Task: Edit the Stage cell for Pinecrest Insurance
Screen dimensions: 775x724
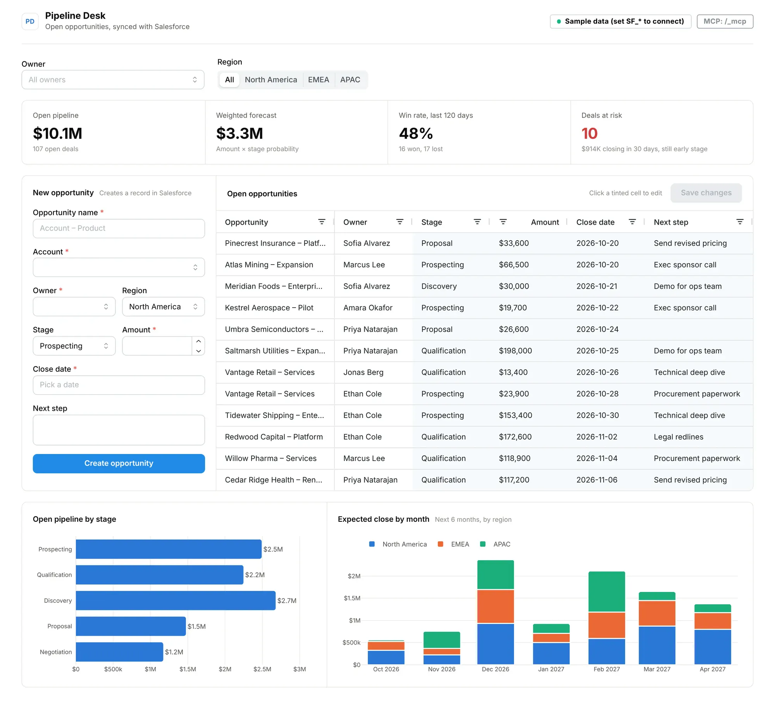Action: coord(451,244)
